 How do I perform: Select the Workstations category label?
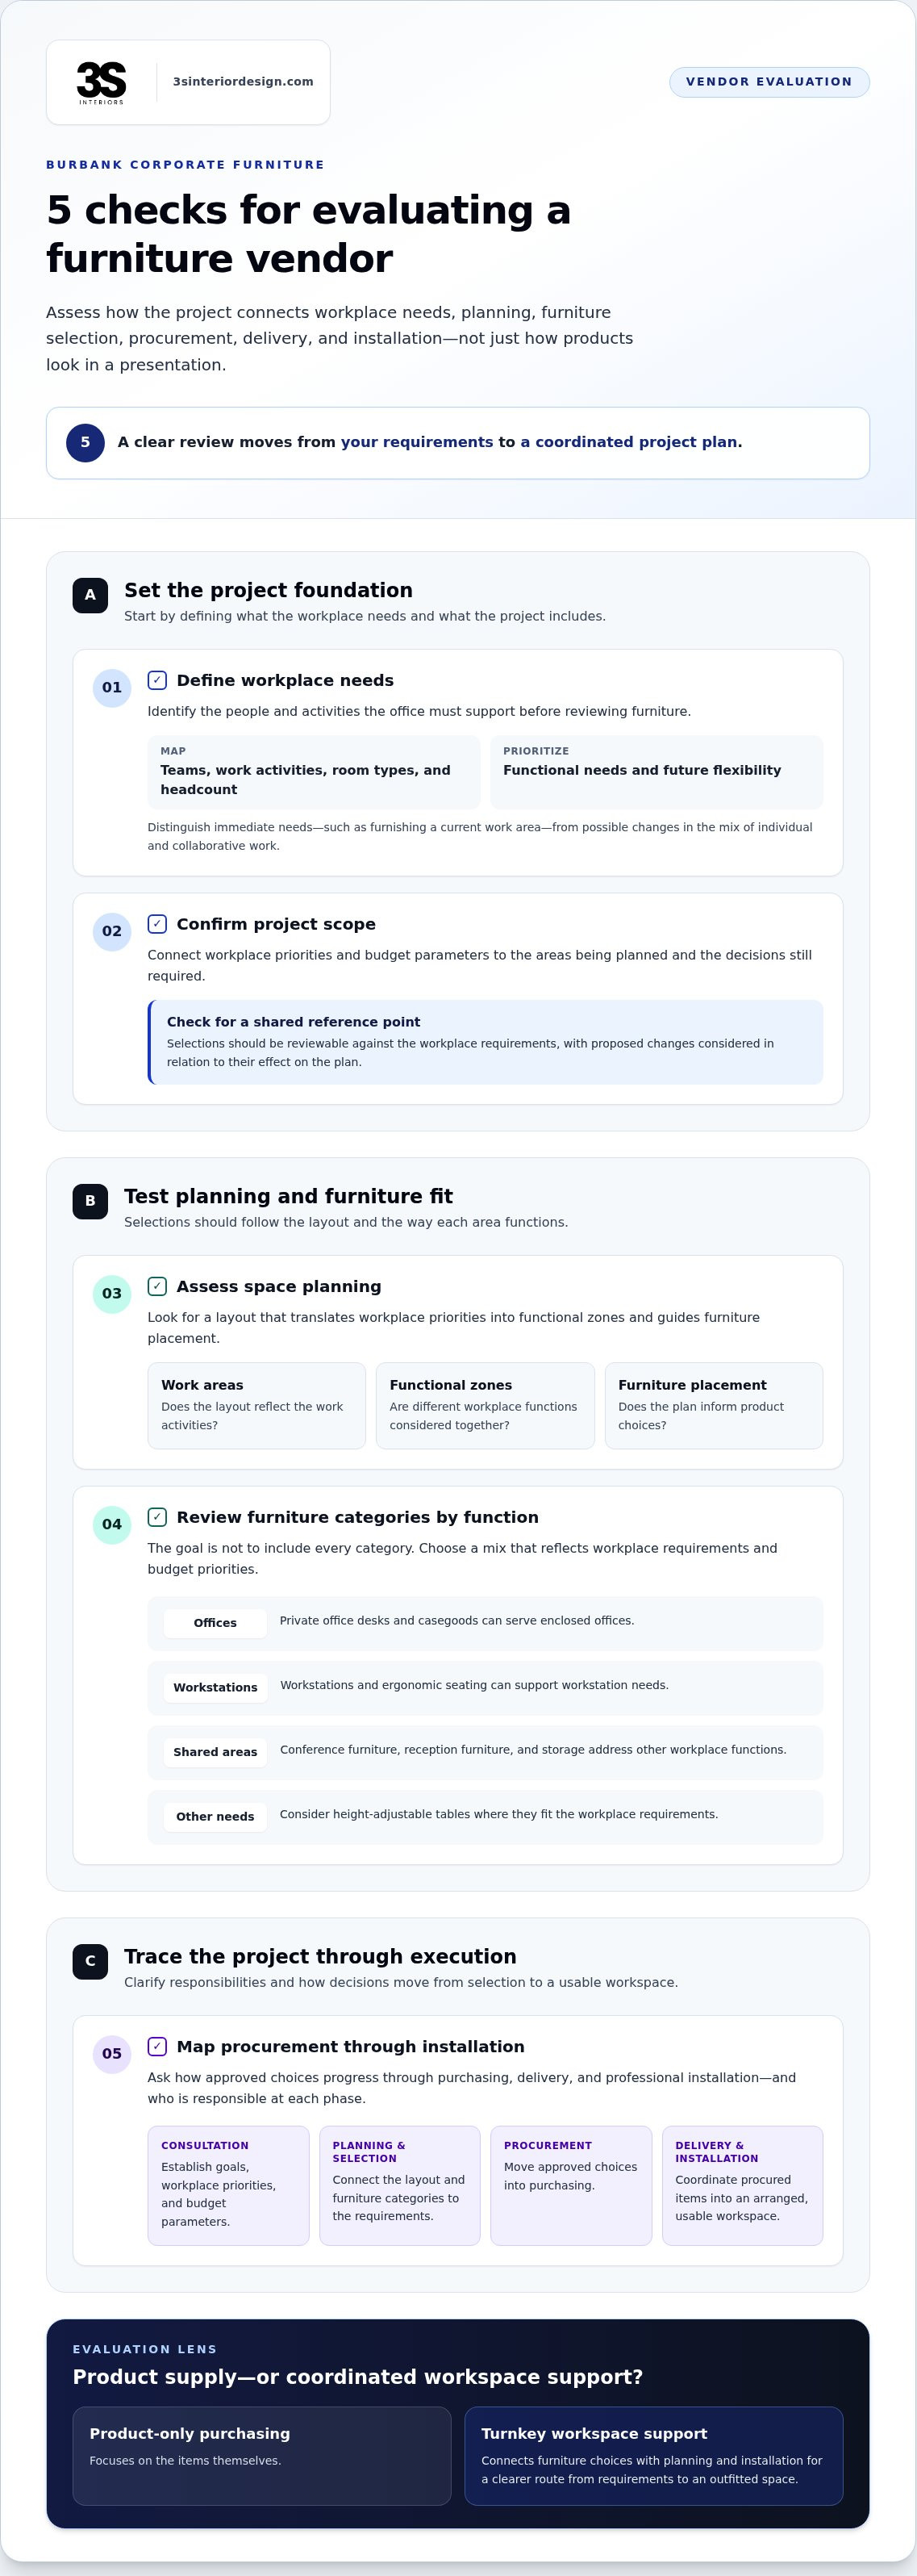pyautogui.click(x=215, y=1688)
